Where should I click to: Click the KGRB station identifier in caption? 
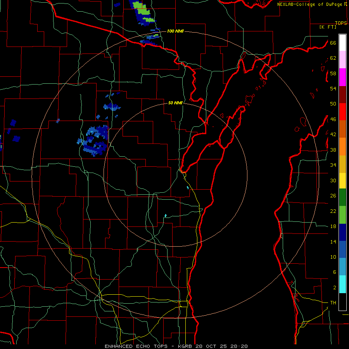pos(186,346)
